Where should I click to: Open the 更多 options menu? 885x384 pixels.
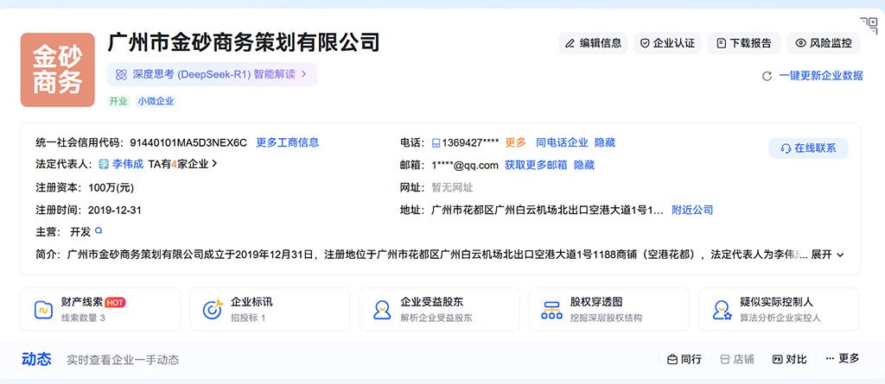[x=843, y=359]
